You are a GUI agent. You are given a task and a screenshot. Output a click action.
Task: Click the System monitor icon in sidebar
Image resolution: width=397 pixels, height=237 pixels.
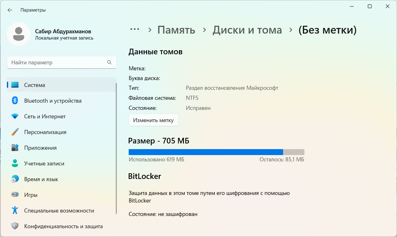pyautogui.click(x=15, y=85)
